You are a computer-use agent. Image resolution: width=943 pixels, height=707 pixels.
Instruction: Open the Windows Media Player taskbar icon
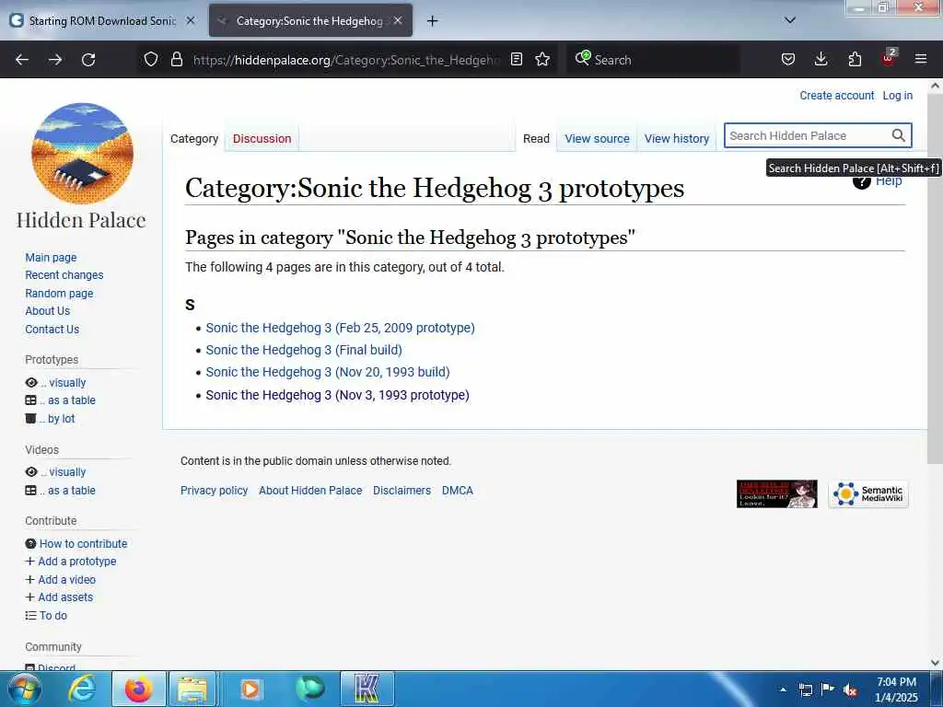tap(250, 689)
